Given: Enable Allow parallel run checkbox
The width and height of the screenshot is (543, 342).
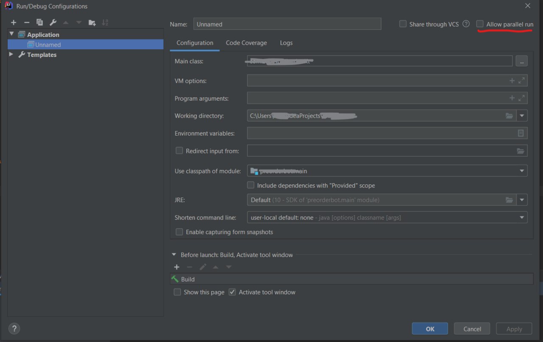Looking at the screenshot, I should (x=480, y=24).
